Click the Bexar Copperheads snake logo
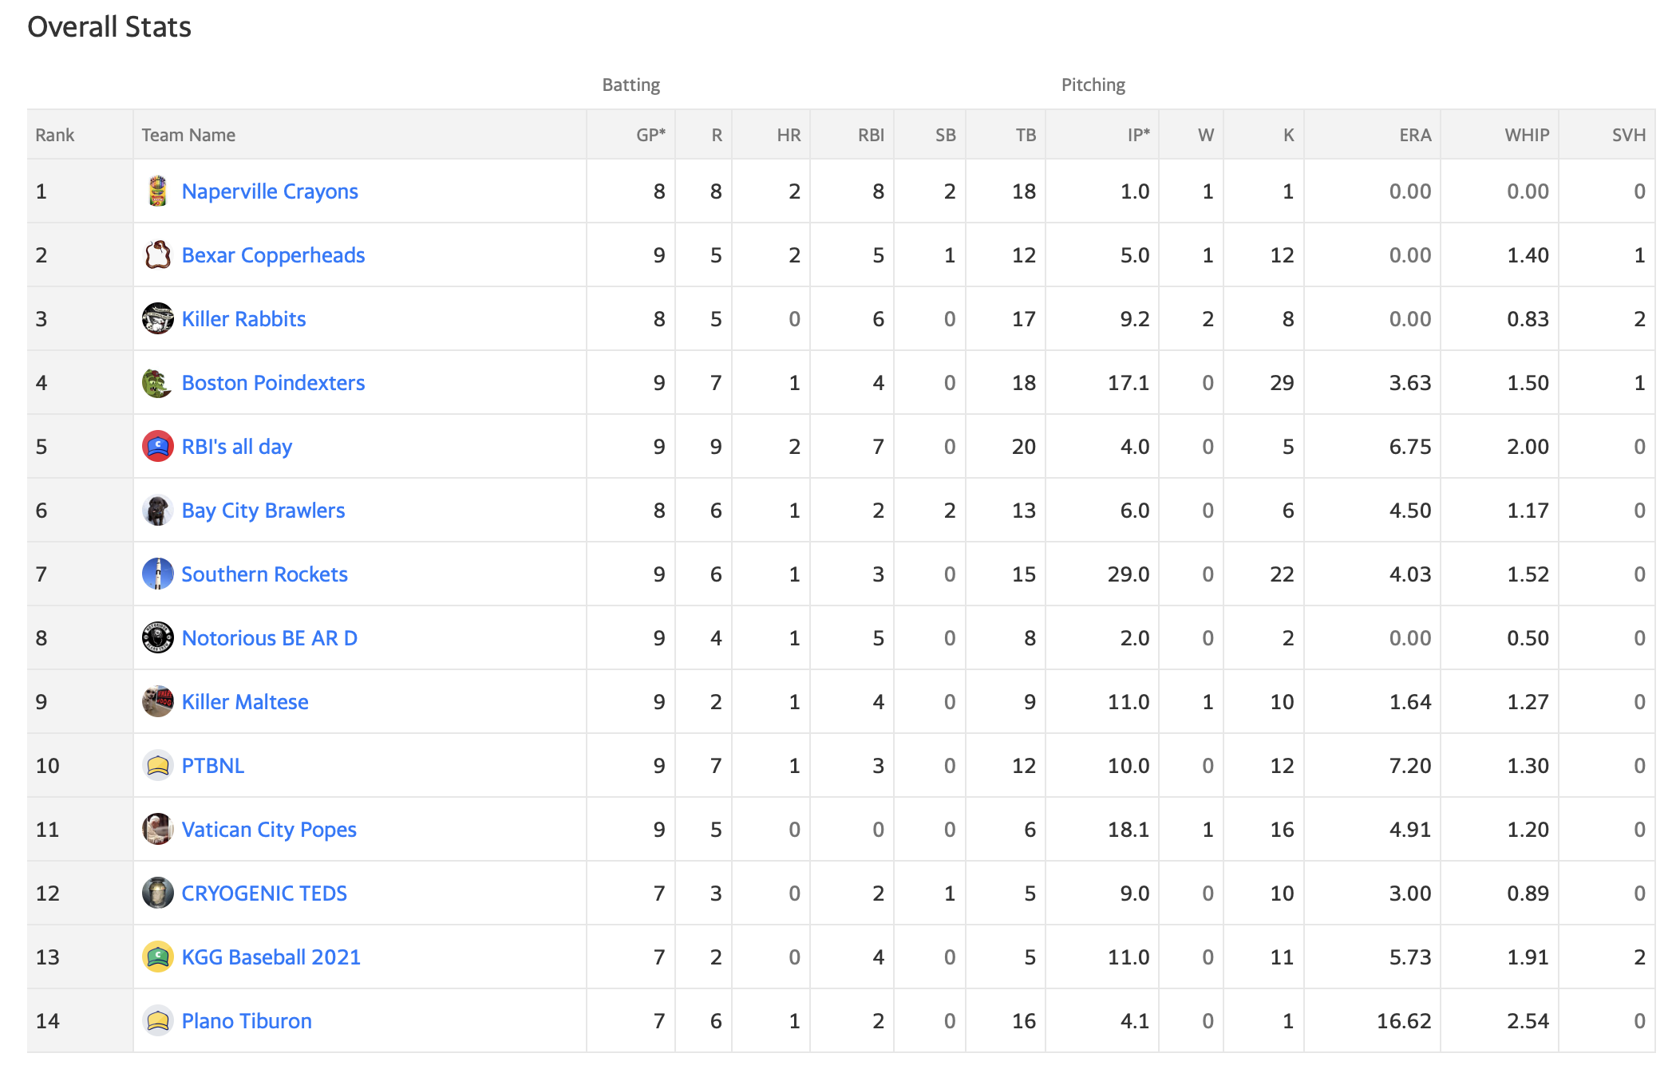Screen dimensions: 1676x1069 [158, 254]
